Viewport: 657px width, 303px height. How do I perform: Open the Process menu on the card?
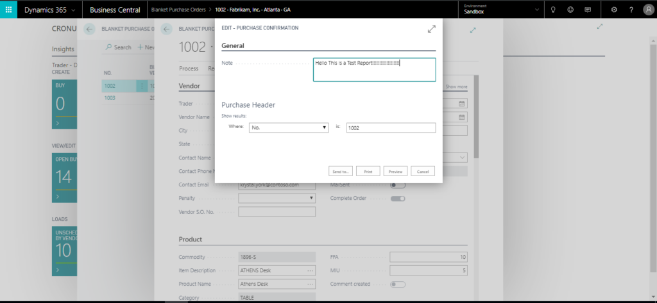[189, 68]
